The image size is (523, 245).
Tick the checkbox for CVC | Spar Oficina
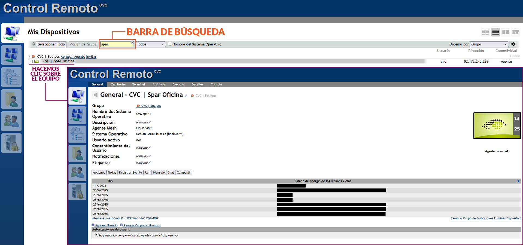tap(31, 61)
